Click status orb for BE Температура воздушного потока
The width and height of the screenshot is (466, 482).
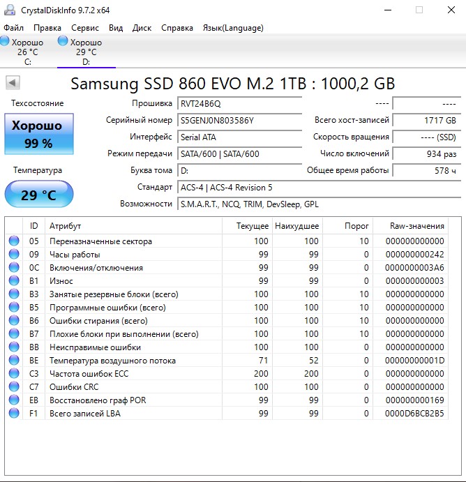pyautogui.click(x=14, y=360)
